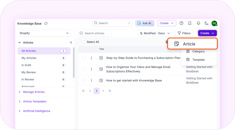
Task: Open How to get started with Knowledge Base
Action: tap(134, 81)
